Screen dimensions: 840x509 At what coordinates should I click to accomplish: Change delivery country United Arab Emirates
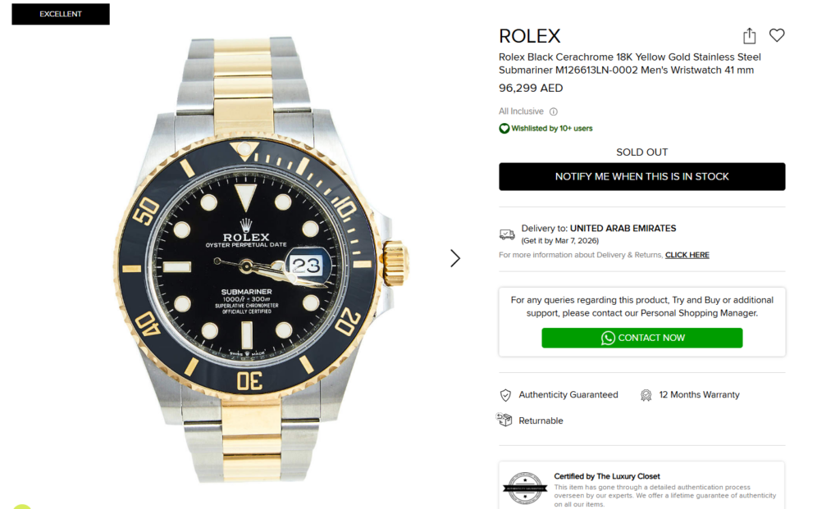click(623, 229)
